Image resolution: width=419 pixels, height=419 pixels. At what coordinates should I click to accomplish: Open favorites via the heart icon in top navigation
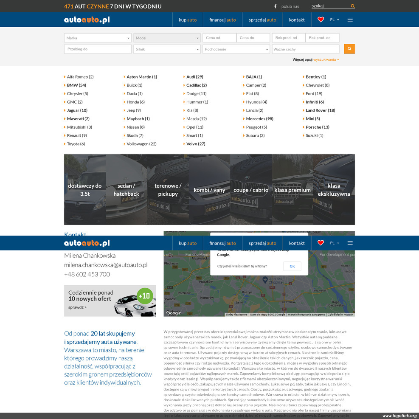[321, 20]
